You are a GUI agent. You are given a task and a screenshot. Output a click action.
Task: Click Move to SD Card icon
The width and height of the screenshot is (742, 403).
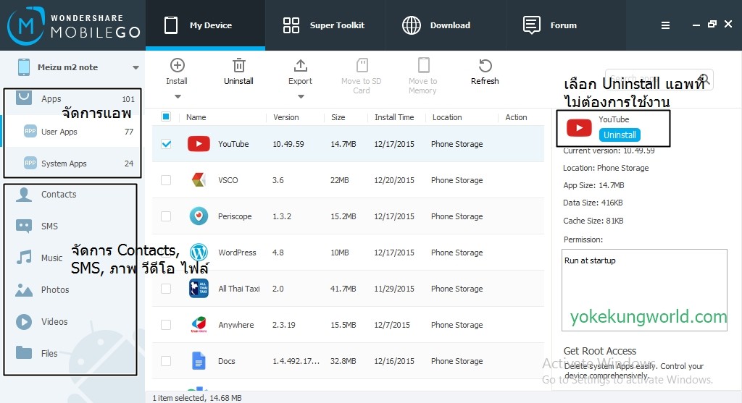coord(362,65)
